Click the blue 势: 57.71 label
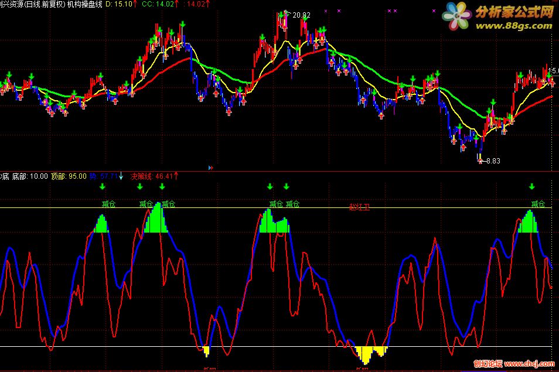The image size is (559, 372). tap(104, 176)
